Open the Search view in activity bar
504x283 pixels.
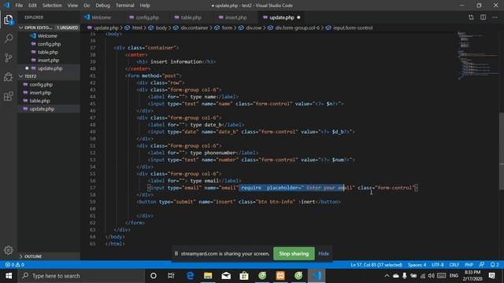(x=9, y=39)
